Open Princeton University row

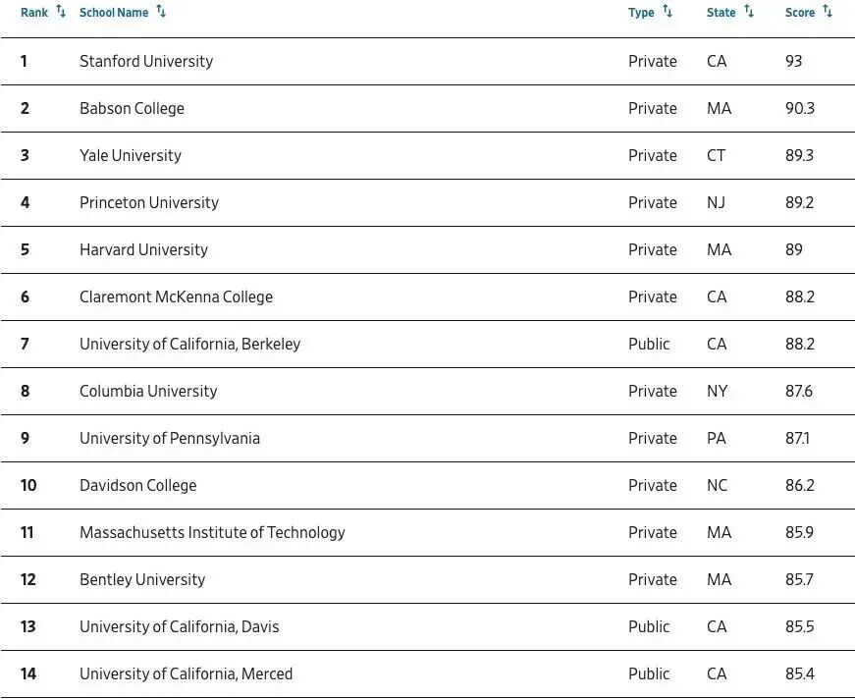coord(149,202)
